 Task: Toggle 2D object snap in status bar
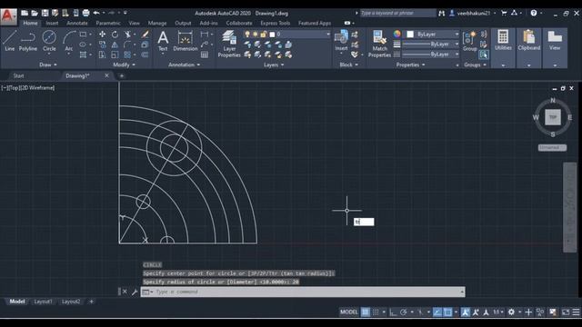coord(447,312)
